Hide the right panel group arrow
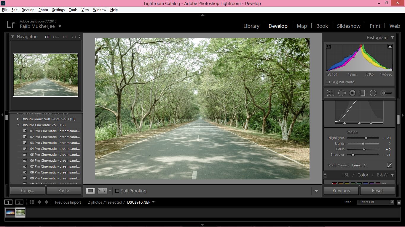This screenshot has width=405, height=227. [403, 115]
